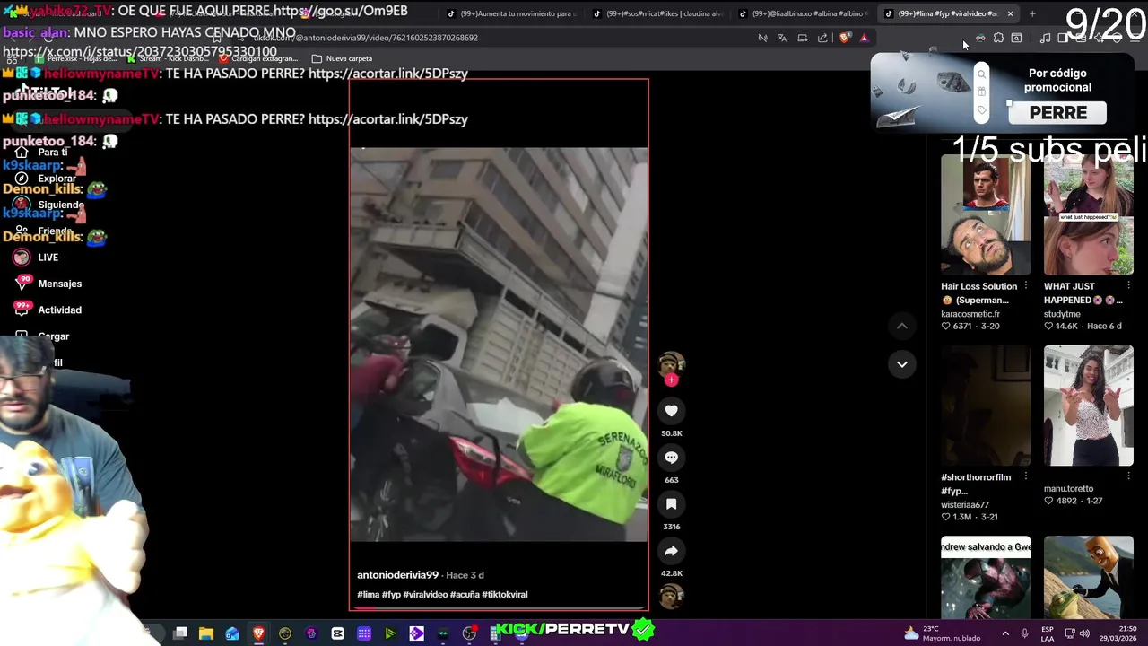This screenshot has height=646, width=1148.
Task: Open options menu for #shorthorrorfilm video
Action: (1025, 477)
